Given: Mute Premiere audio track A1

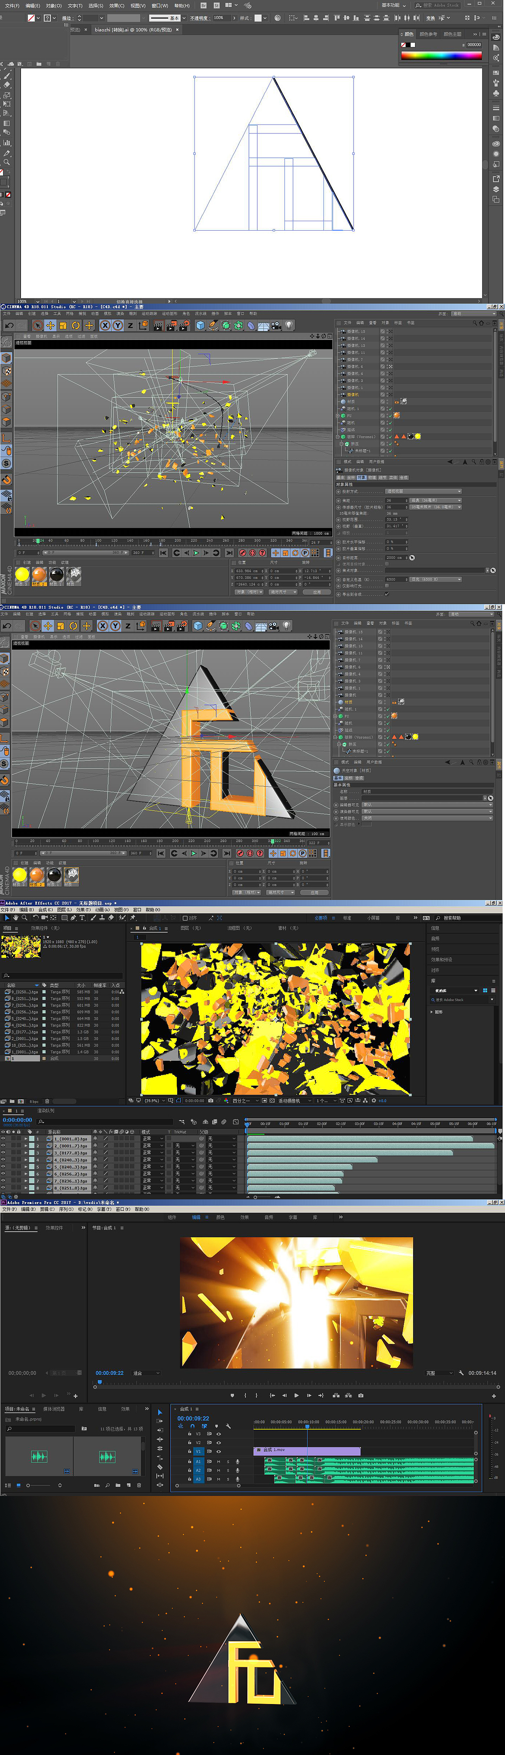Looking at the screenshot, I should 219,1461.
